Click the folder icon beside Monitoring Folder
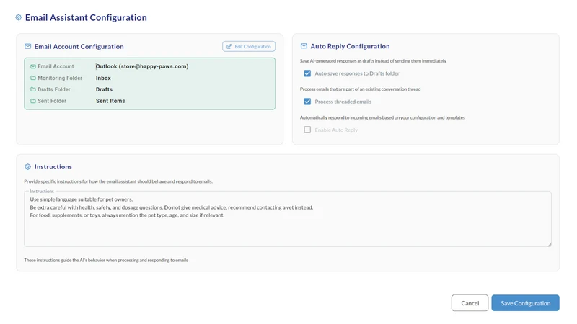Screen dimensions: 577x324 (33, 78)
